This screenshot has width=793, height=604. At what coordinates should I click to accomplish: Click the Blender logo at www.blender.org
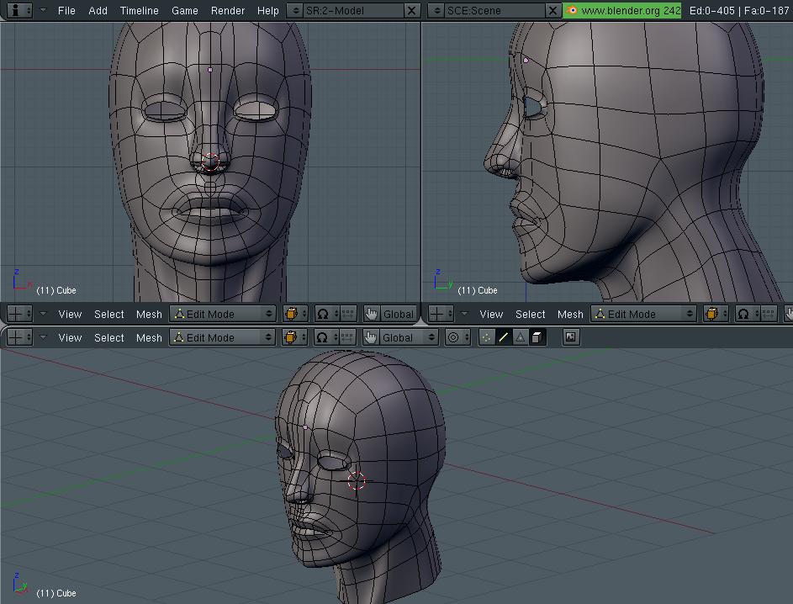click(x=573, y=10)
